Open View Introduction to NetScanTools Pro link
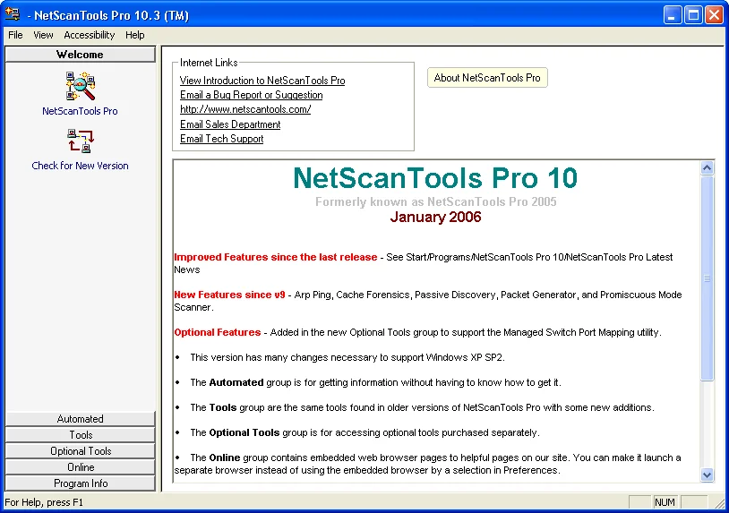Viewport: 729px width, 513px height. pyautogui.click(x=262, y=81)
